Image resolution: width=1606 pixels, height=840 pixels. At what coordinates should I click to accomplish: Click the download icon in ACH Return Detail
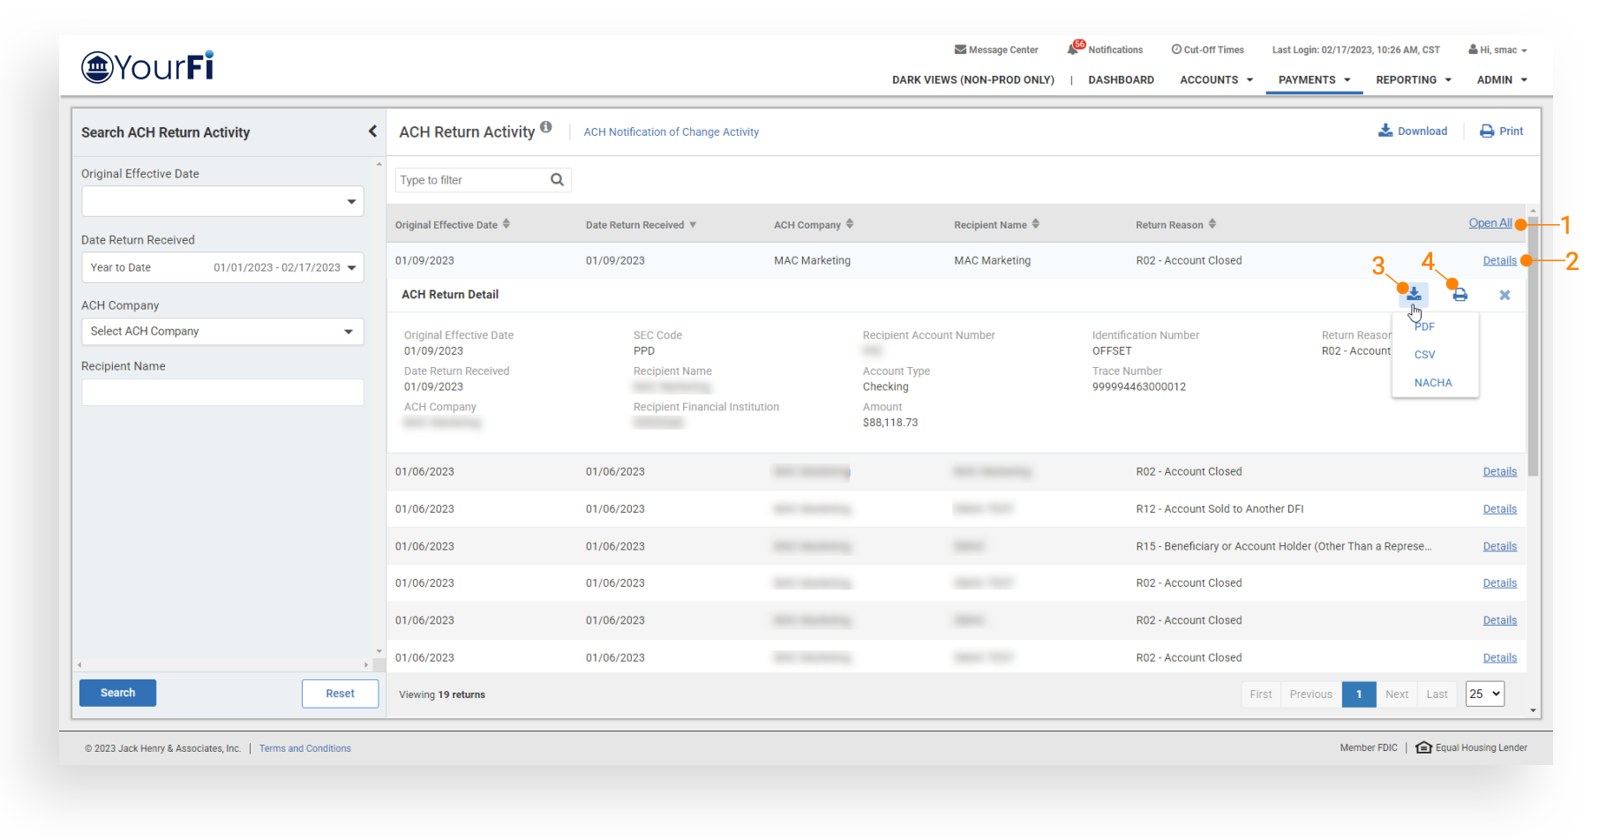1414,294
